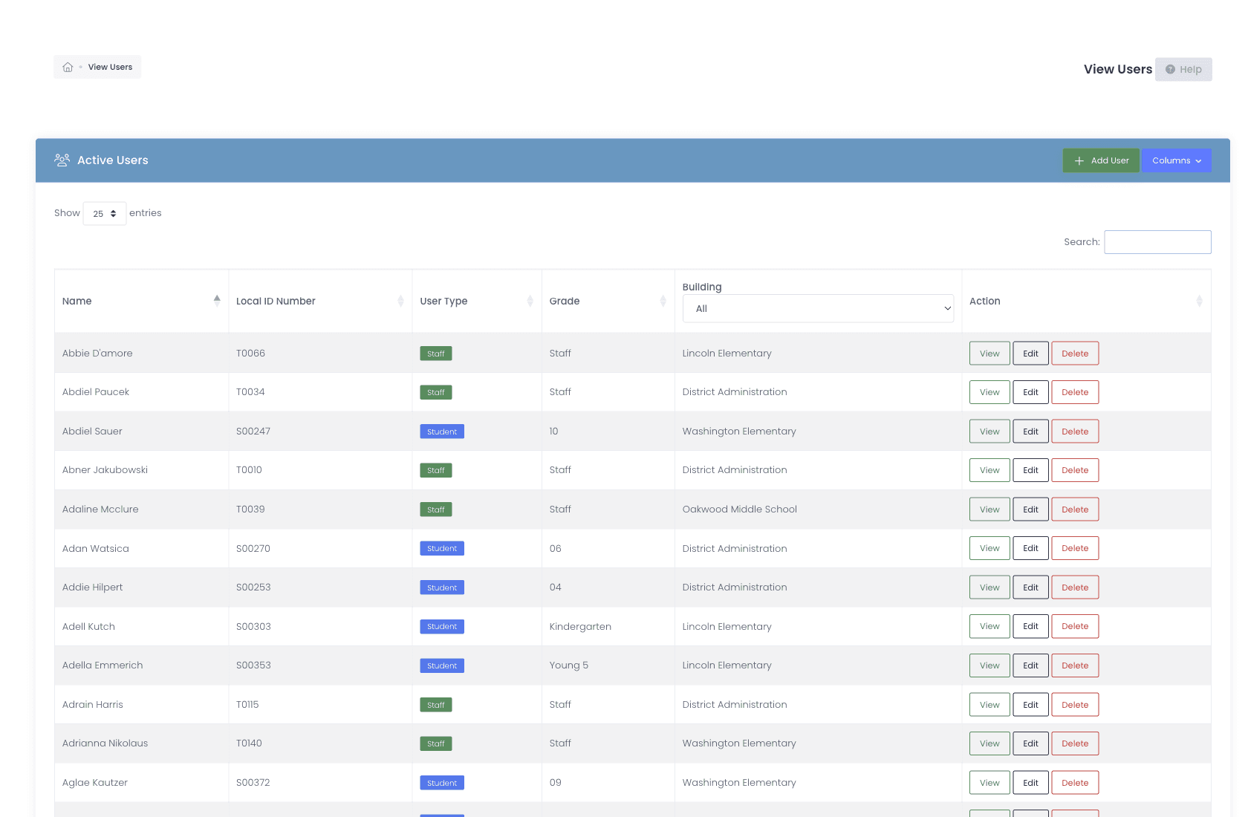
Task: Sort table by Name column arrow
Action: click(217, 301)
